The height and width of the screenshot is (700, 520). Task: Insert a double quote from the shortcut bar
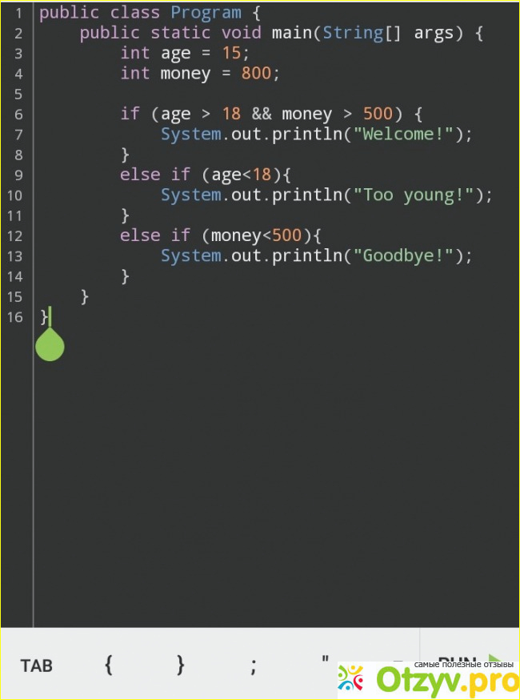[x=325, y=660]
